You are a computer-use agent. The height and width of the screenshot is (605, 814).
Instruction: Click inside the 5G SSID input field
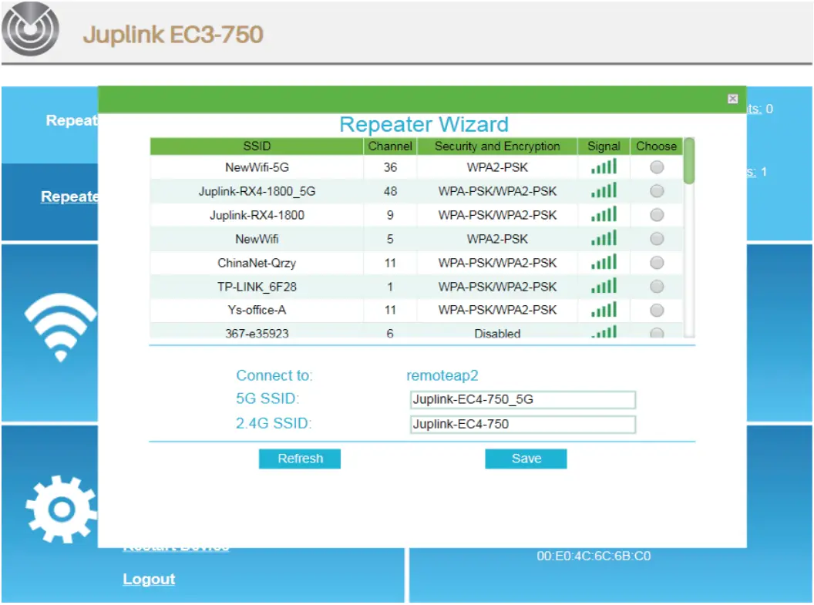point(522,399)
